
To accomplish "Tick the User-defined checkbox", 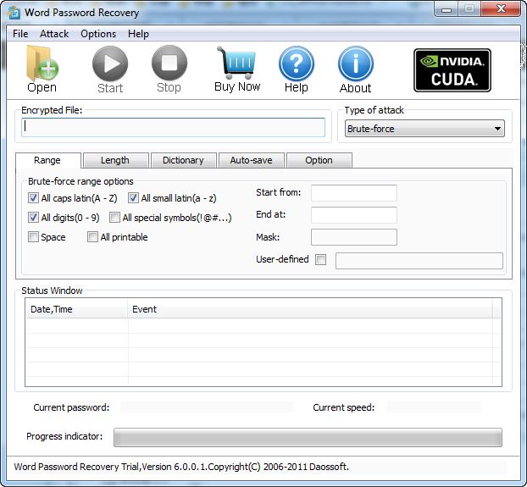I will pos(320,259).
